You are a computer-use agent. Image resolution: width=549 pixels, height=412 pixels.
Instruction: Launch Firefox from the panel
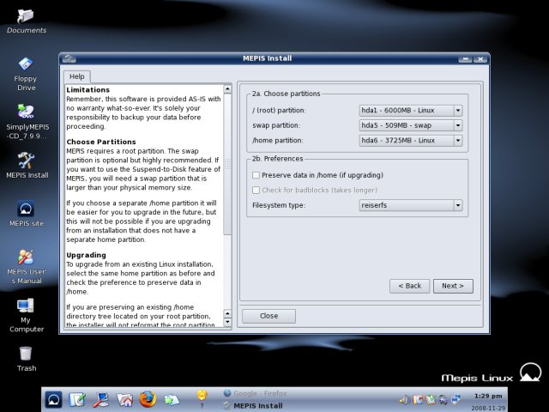coord(148,399)
